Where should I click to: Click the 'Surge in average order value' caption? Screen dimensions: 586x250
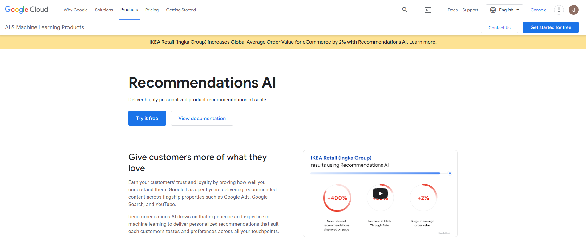pyautogui.click(x=422, y=223)
